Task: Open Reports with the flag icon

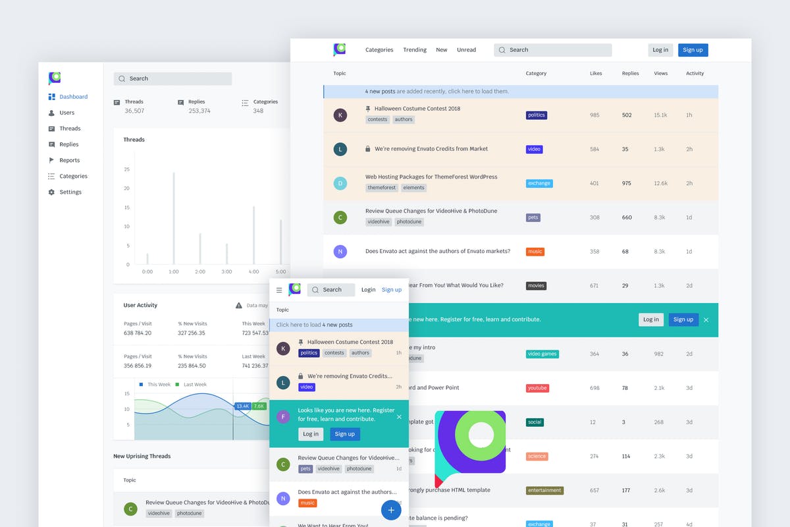Action: pos(52,160)
